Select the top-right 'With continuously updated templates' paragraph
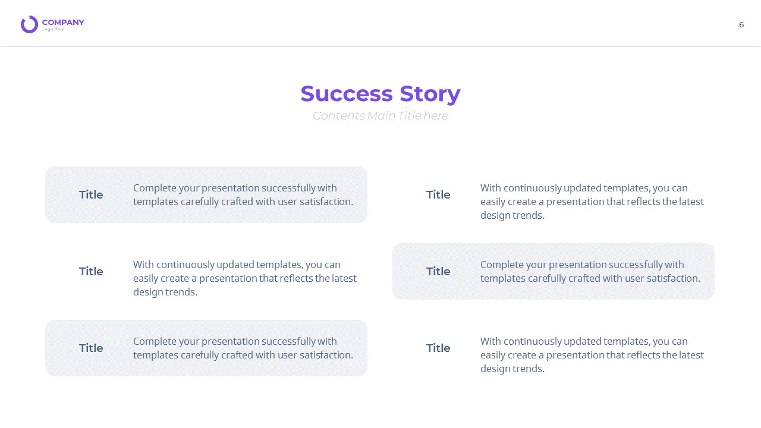 [x=592, y=202]
